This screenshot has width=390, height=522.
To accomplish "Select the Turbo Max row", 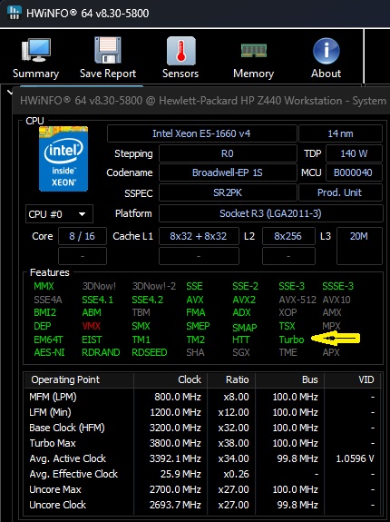I will click(x=203, y=443).
